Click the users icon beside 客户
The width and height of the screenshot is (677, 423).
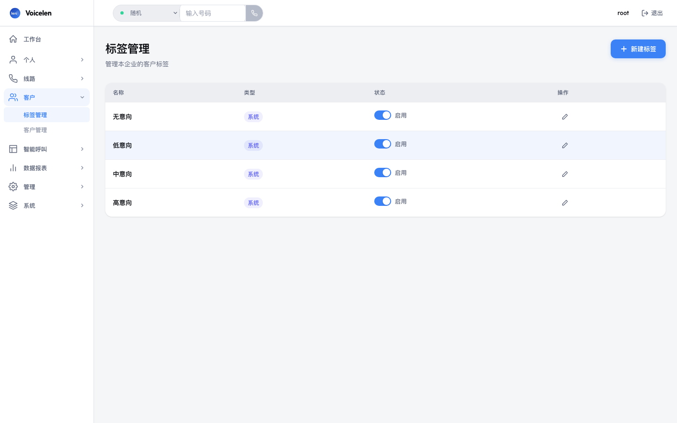(x=13, y=97)
